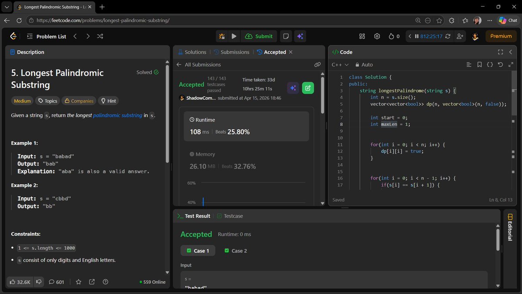Click the AI sparkle icon in top toolbar
Screen dimensions: 522x294
click(300, 36)
